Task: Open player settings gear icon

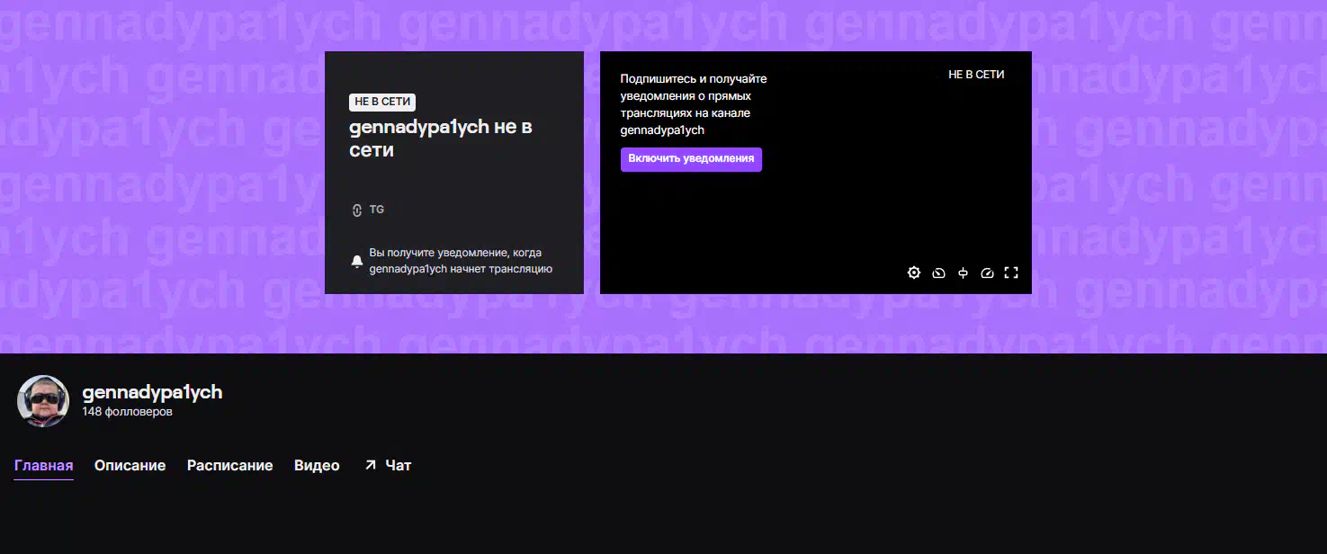Action: click(914, 273)
